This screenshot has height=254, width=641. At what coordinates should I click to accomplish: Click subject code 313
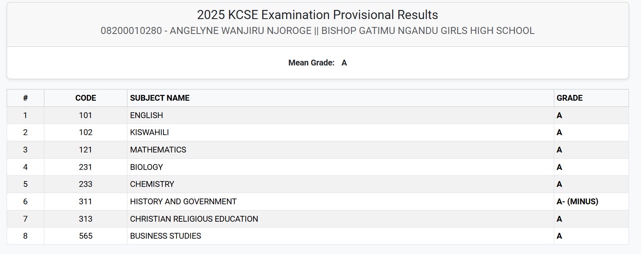coord(85,219)
